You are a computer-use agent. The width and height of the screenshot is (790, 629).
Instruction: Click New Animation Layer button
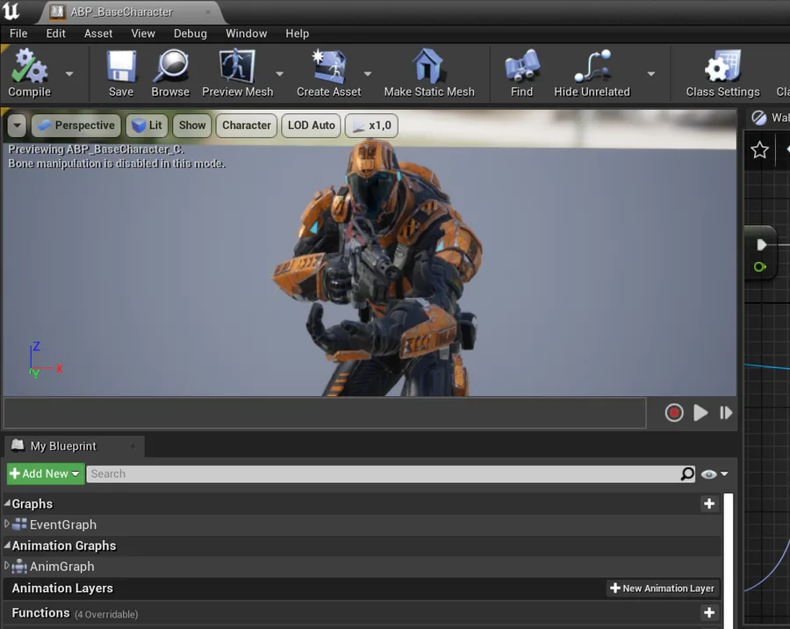coord(662,588)
